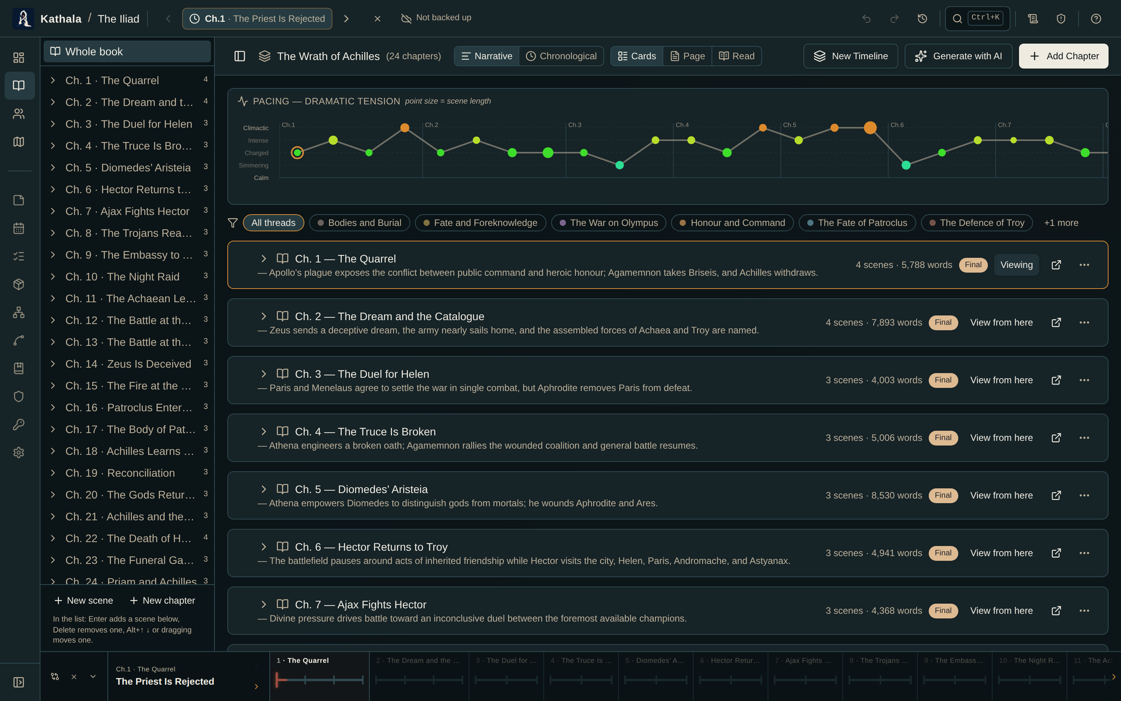The width and height of the screenshot is (1121, 701).
Task: Switch to Page view tab
Action: click(687, 56)
